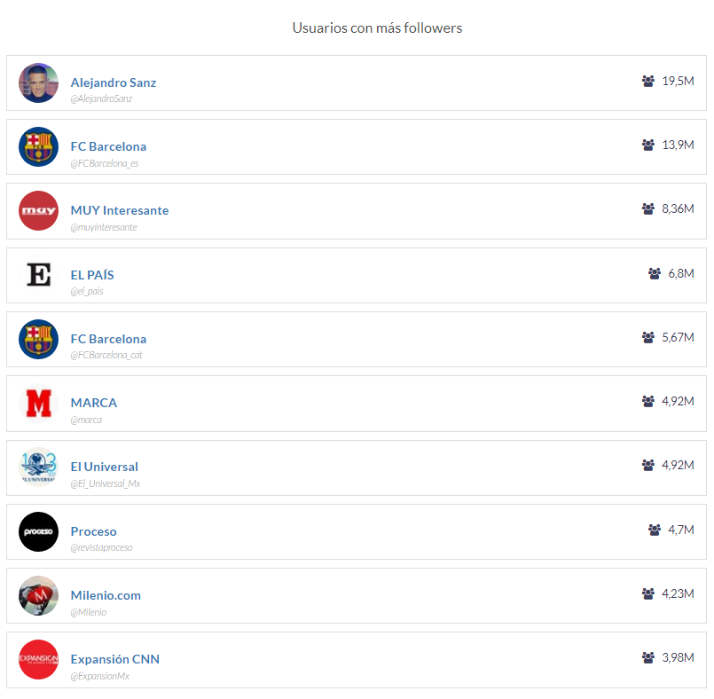Open the Alejandro Sanz name link

[x=114, y=82]
